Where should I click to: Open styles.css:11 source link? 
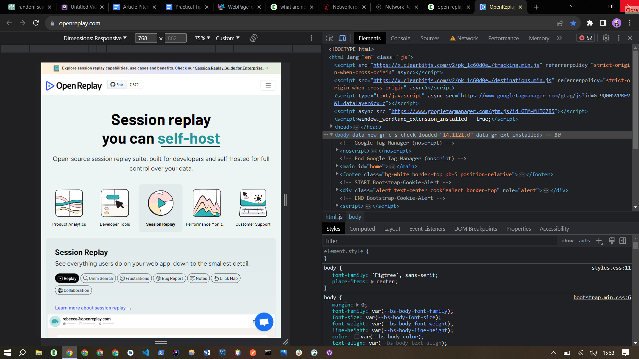(x=611, y=268)
